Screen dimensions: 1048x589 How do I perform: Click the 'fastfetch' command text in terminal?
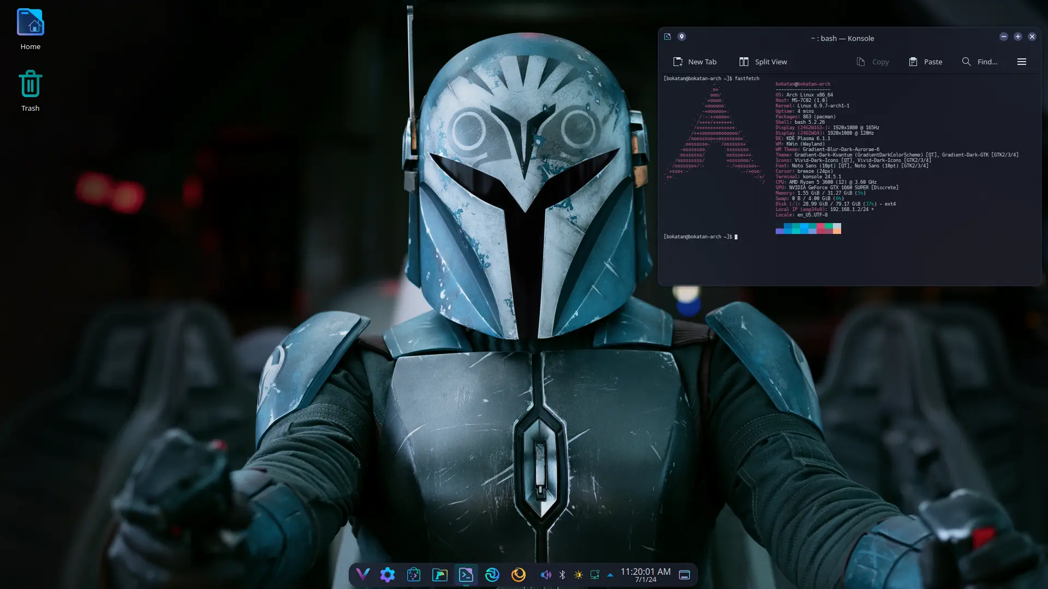point(747,79)
